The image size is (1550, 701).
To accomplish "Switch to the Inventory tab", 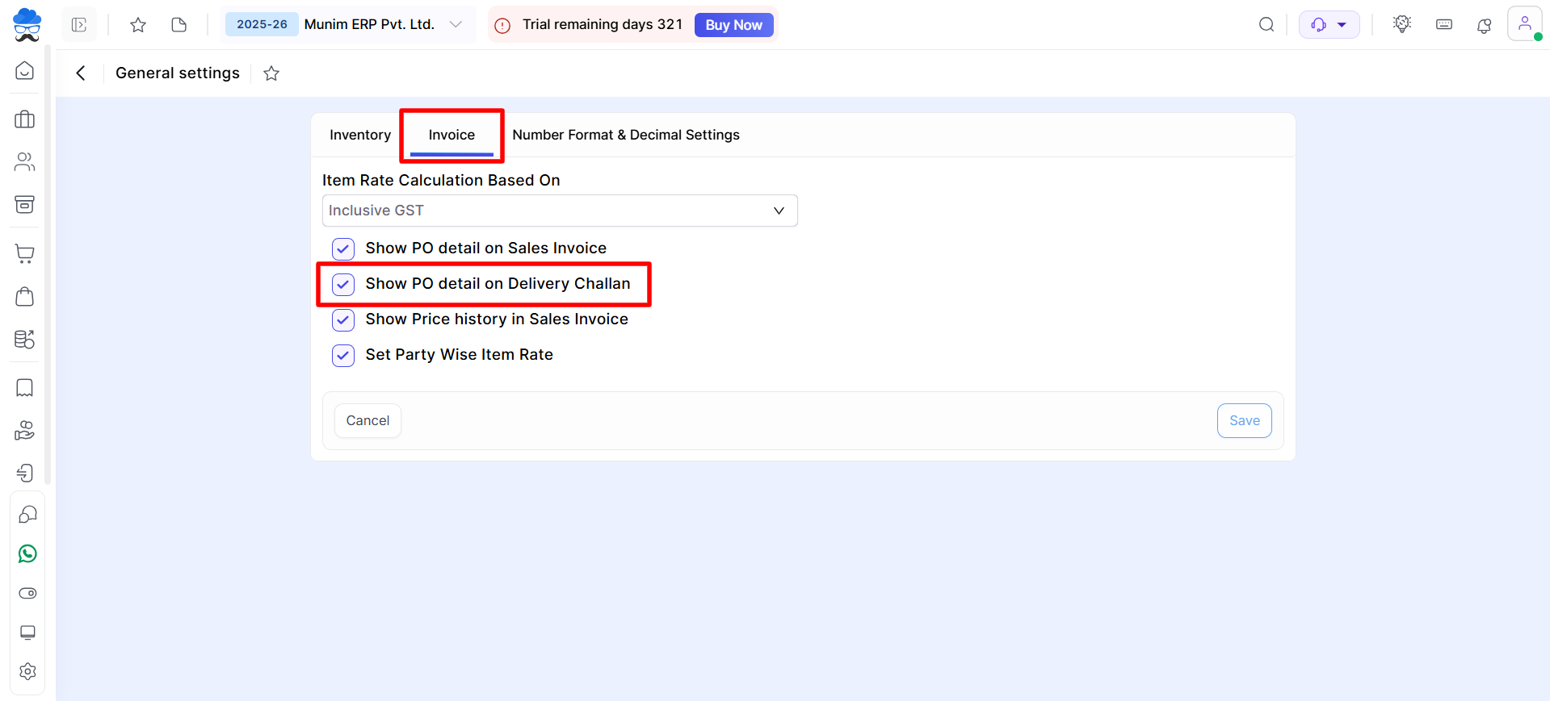I will pyautogui.click(x=360, y=135).
